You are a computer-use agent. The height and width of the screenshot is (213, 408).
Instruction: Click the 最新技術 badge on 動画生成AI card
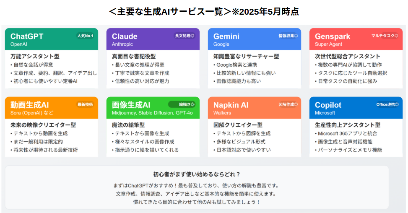(86, 104)
